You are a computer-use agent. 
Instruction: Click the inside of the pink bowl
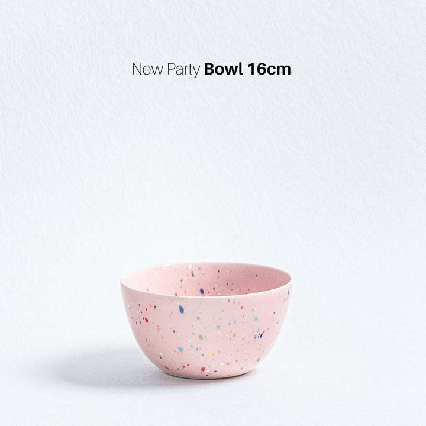pos(206,280)
